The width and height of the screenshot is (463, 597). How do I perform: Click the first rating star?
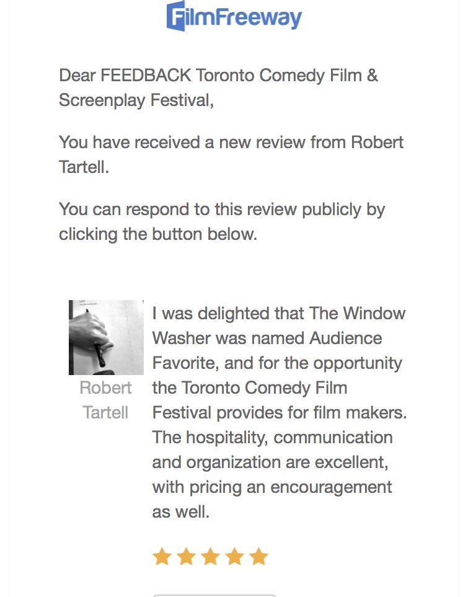162,556
